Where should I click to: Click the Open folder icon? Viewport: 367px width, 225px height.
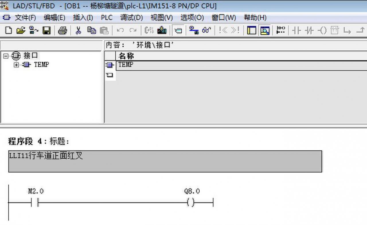pyautogui.click(x=21, y=31)
